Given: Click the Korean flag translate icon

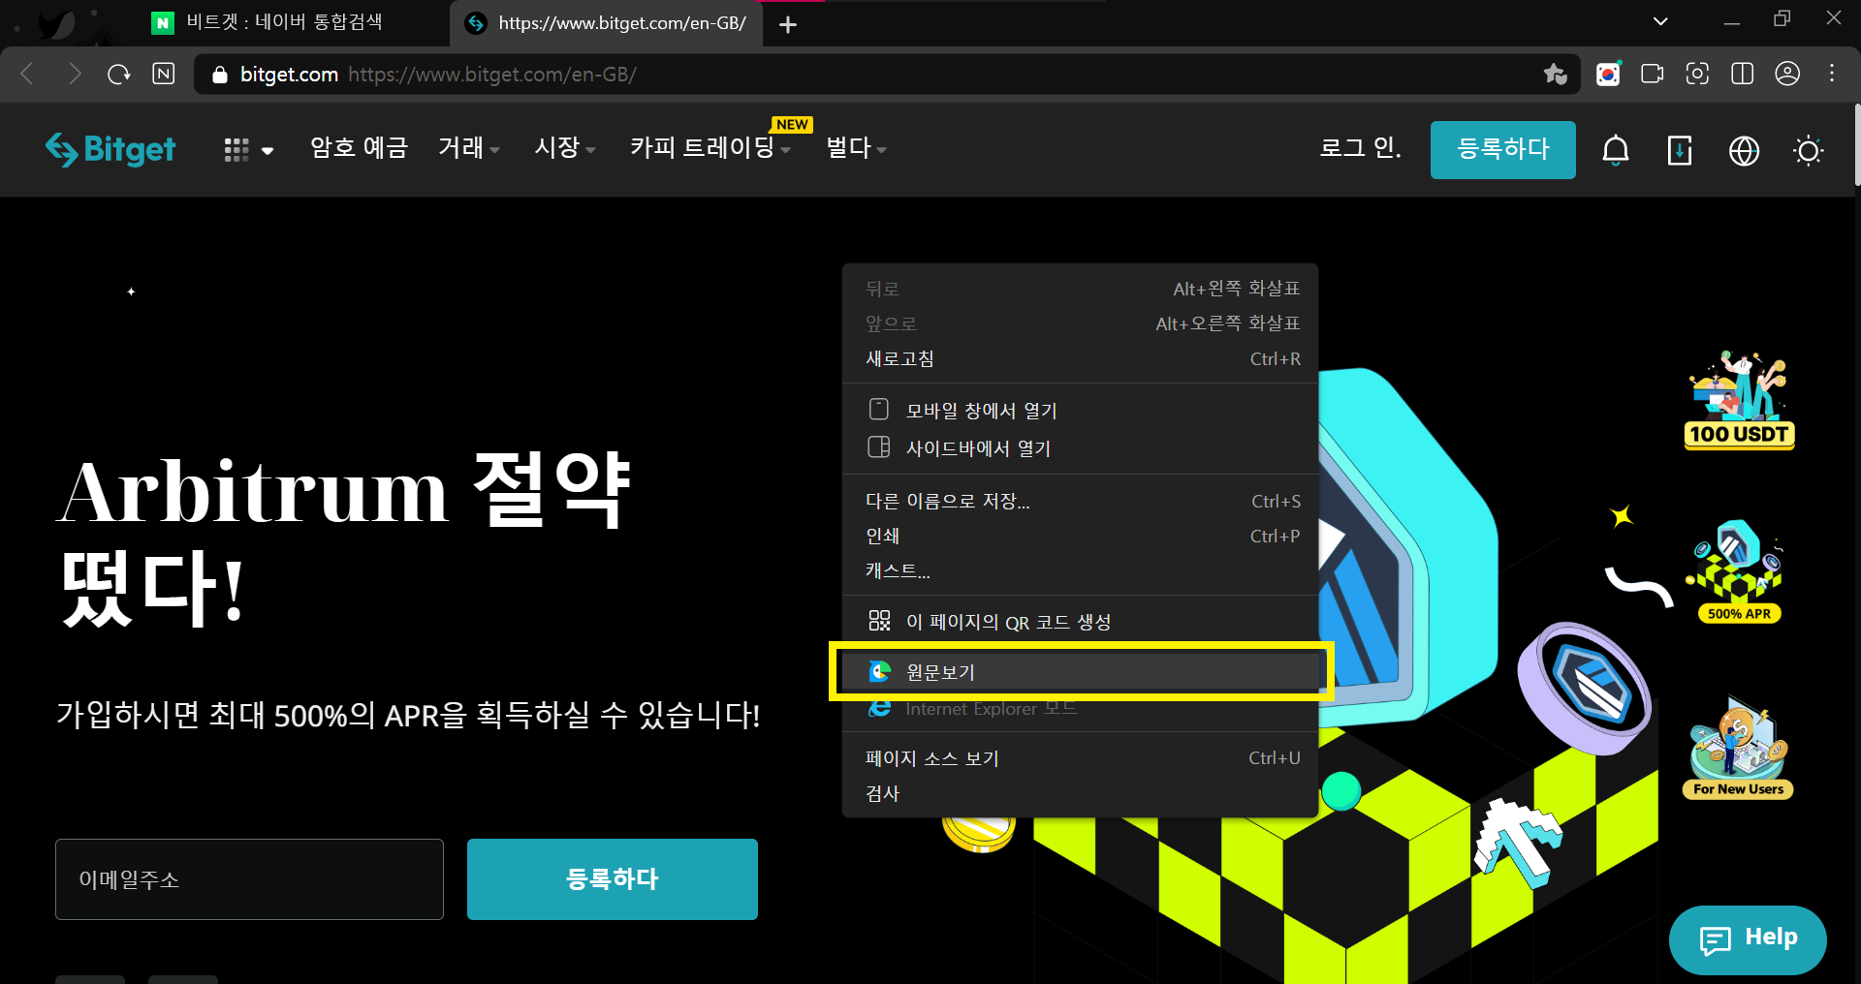Looking at the screenshot, I should 1608,74.
